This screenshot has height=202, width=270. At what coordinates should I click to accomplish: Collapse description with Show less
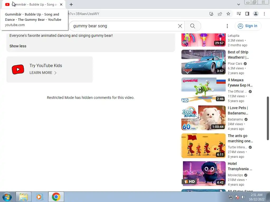pyautogui.click(x=18, y=46)
